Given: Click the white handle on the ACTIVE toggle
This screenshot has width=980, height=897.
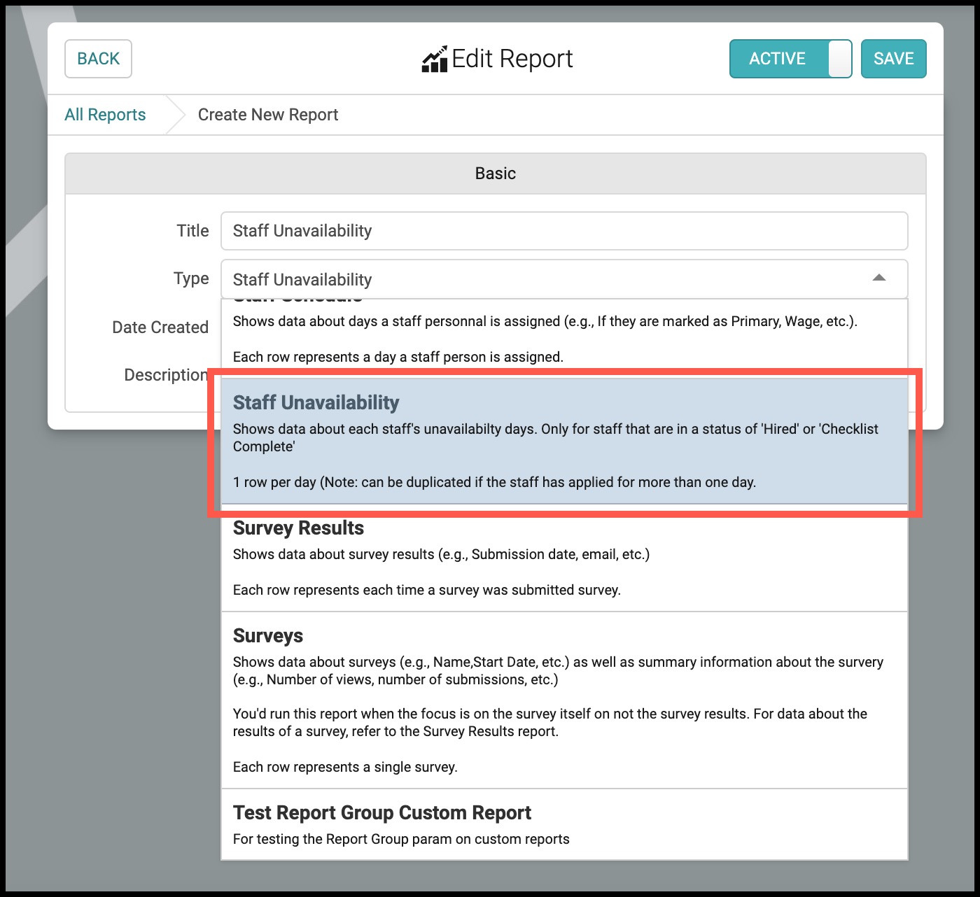Looking at the screenshot, I should [839, 59].
